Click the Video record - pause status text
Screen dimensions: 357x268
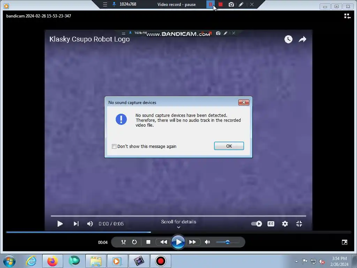coord(177,4)
